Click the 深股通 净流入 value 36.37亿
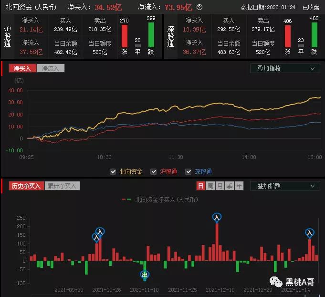 click(194, 52)
